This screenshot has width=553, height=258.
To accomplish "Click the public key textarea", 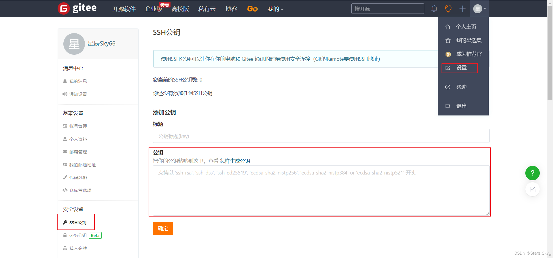I will (321, 190).
